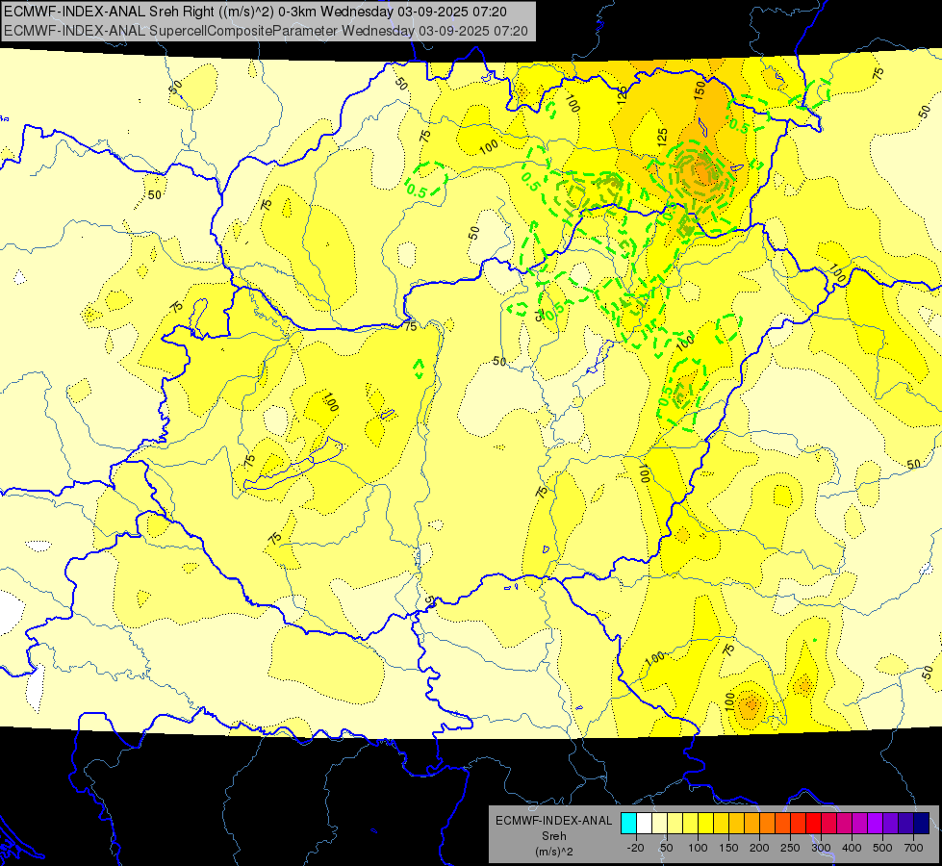Click the dark navy swatch at the legend end
The image size is (942, 866).
point(922,823)
